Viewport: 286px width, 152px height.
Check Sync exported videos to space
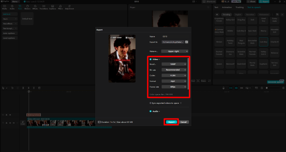[x=150, y=103]
